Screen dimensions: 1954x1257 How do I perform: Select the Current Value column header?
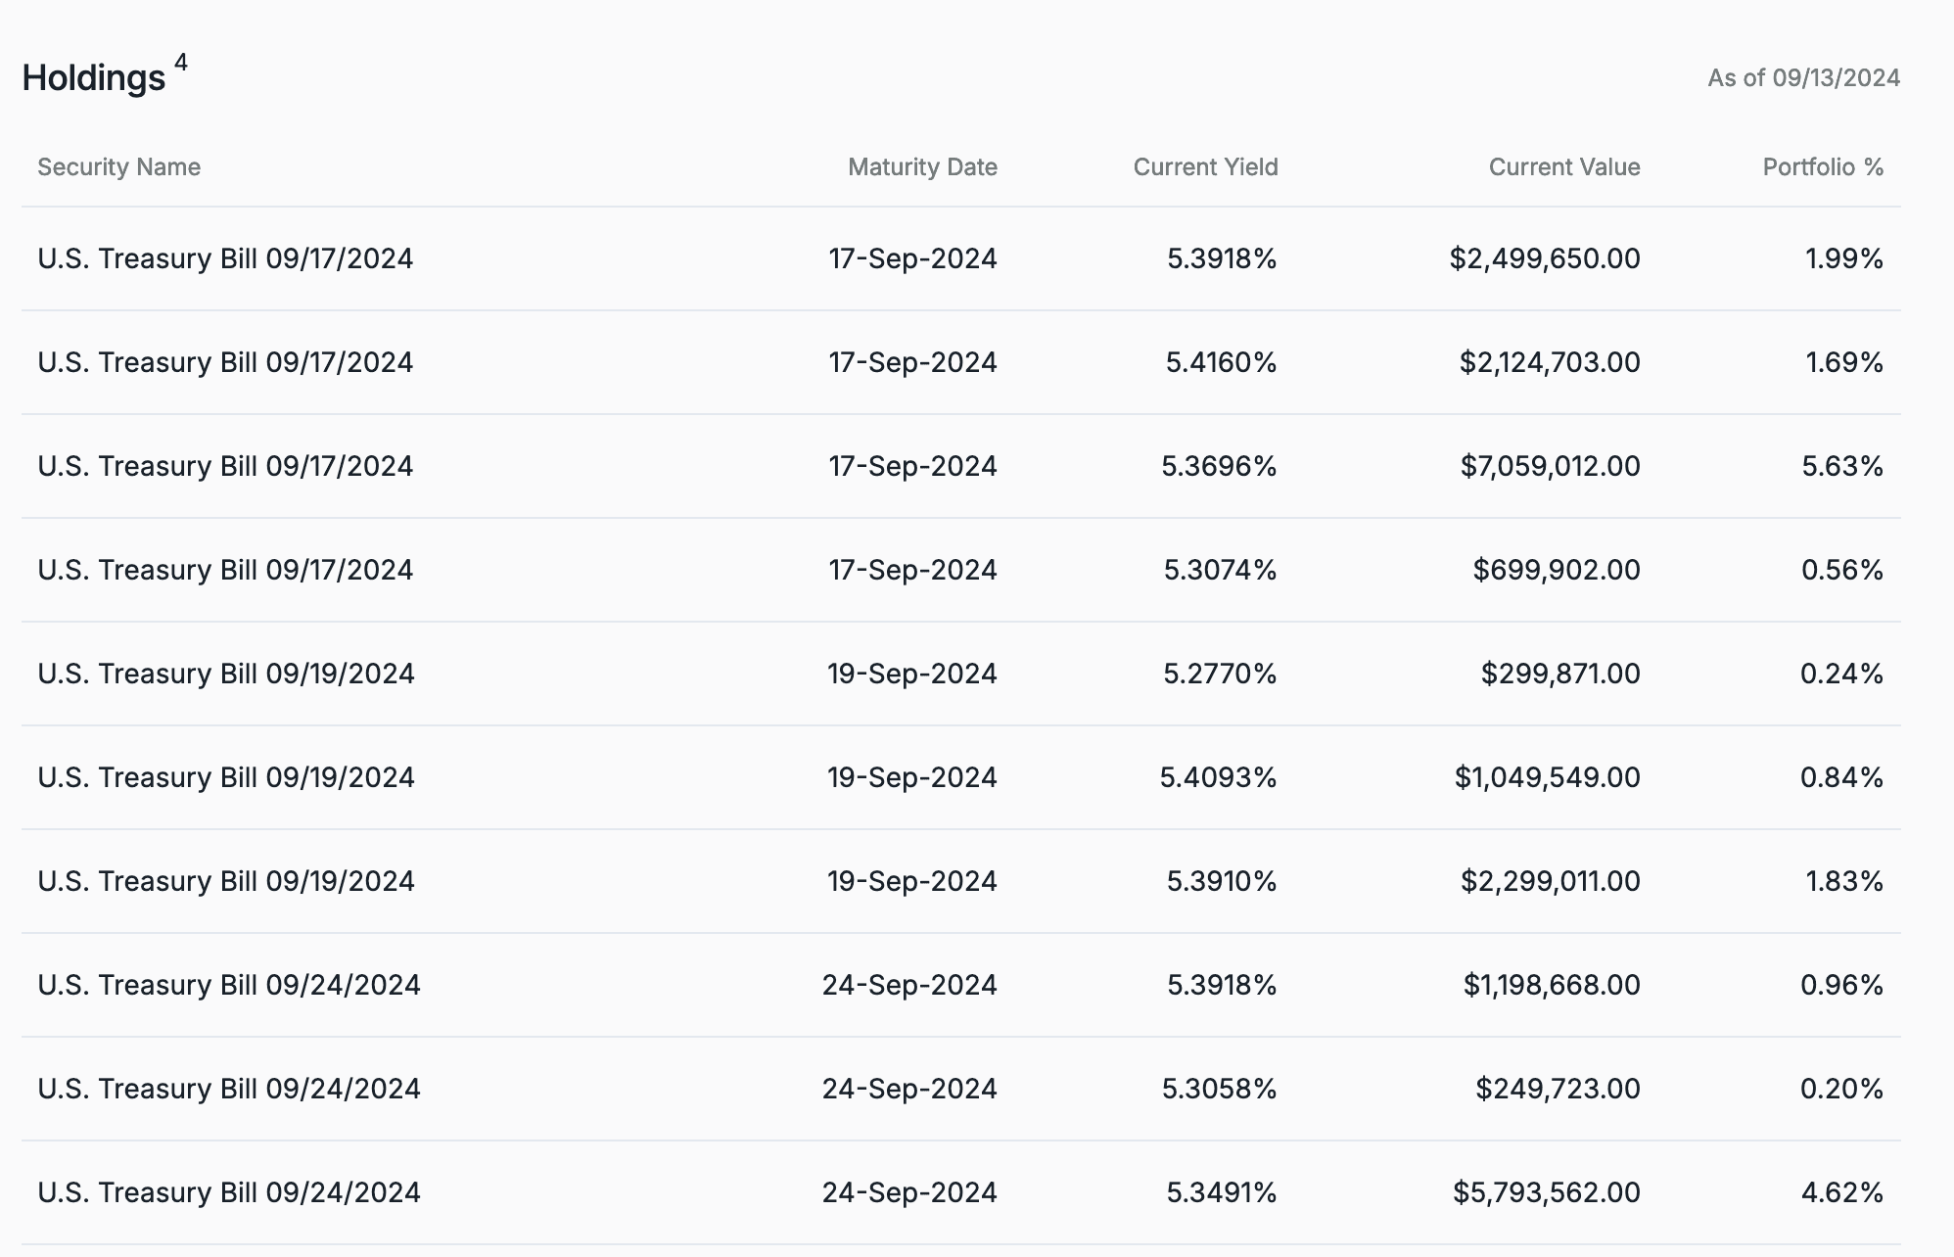click(x=1564, y=167)
